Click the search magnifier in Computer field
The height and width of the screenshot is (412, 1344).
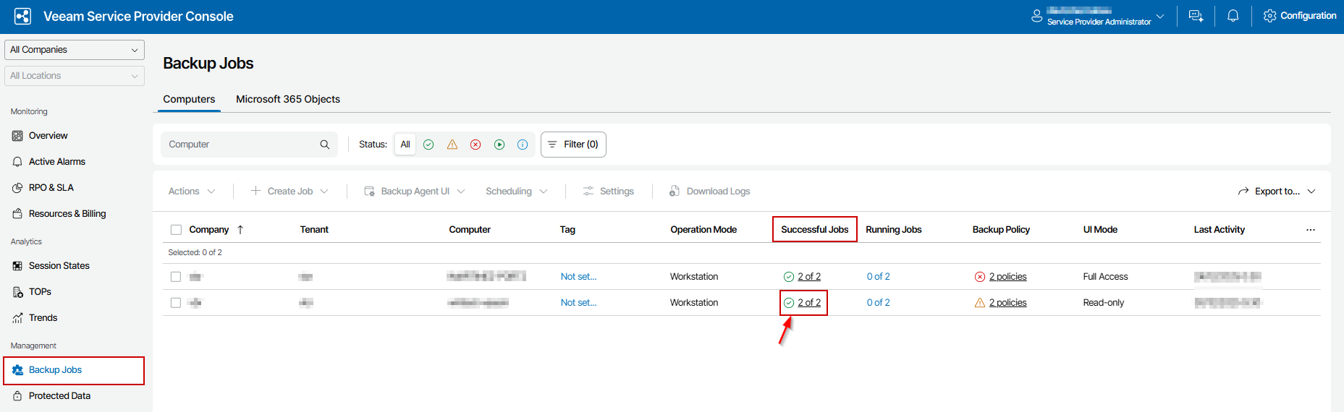(325, 145)
